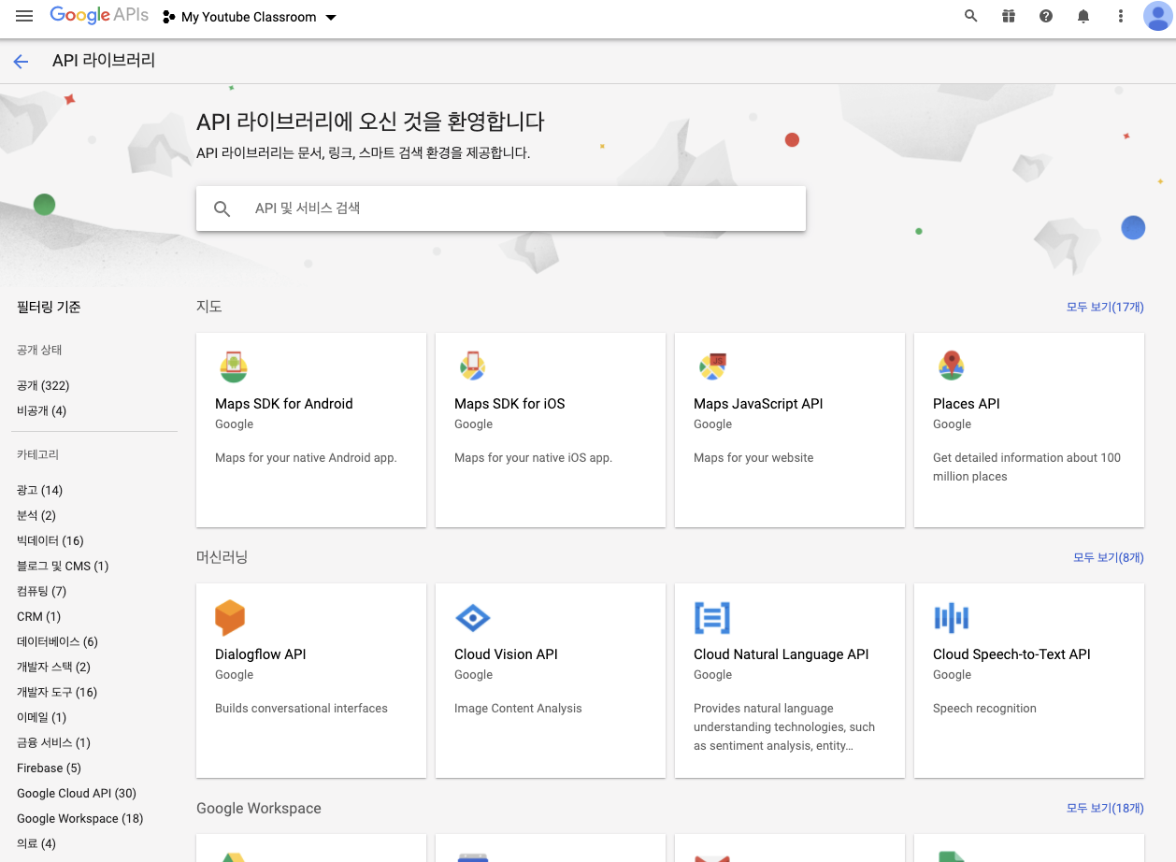Screen dimensions: 1176x862
Task: Click the 지도 section heading
Action: click(209, 307)
